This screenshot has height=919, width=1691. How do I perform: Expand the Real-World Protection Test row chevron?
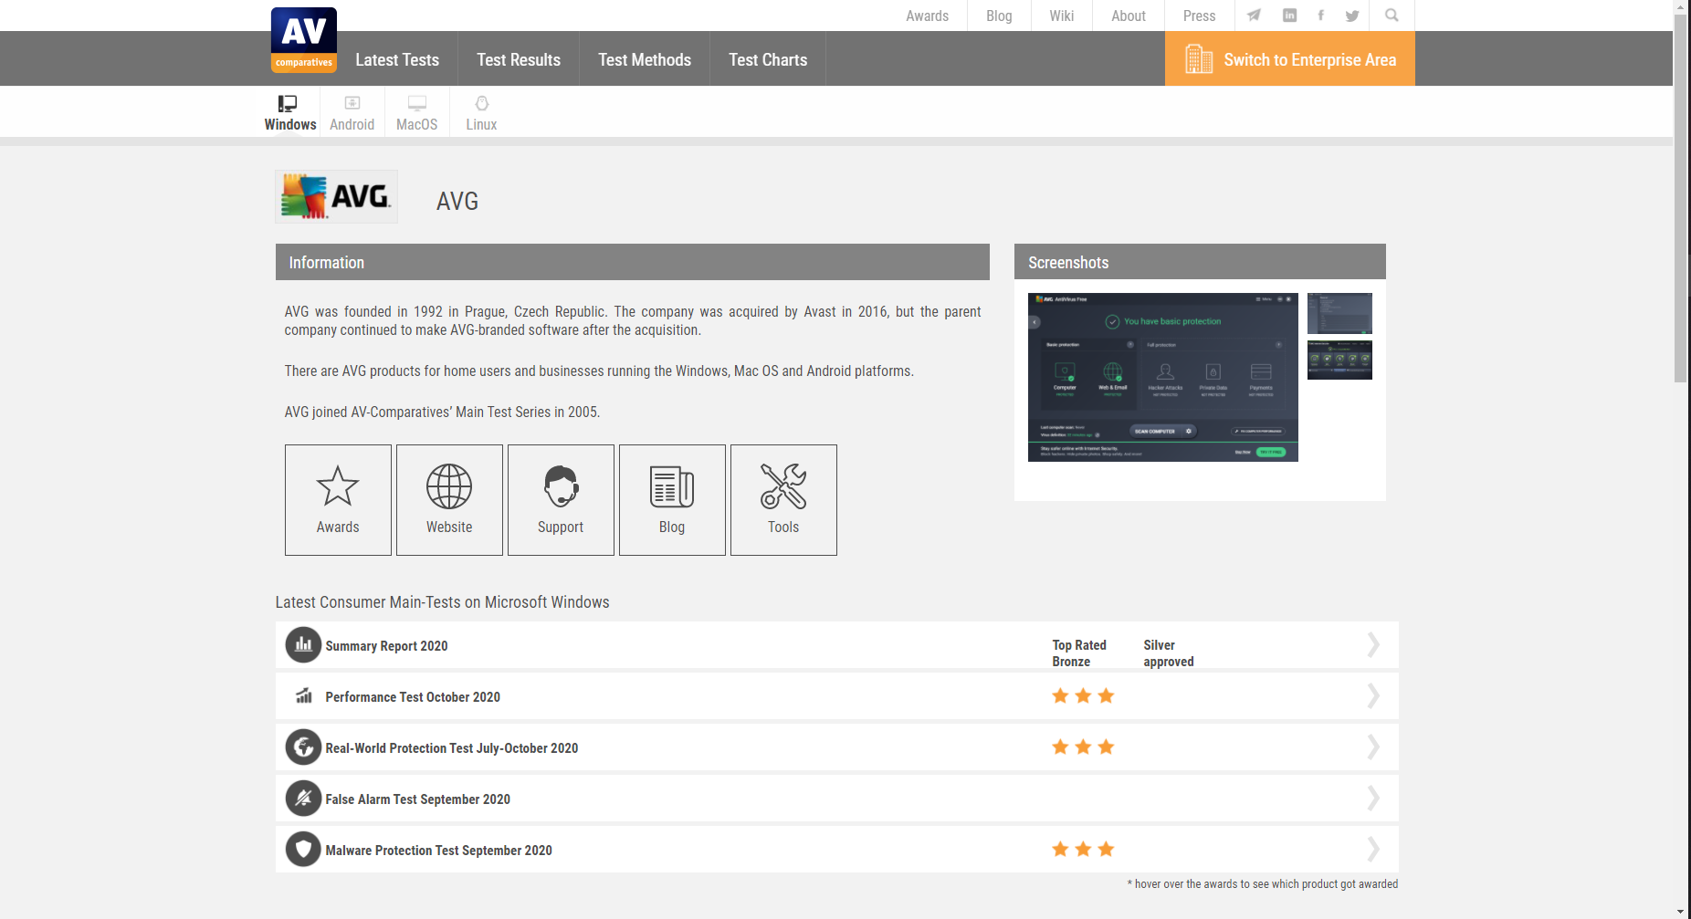1373,747
